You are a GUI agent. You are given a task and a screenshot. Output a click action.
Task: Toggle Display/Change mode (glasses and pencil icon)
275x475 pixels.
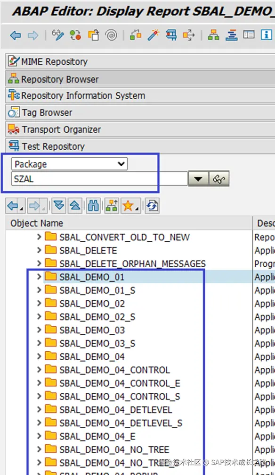point(58,35)
